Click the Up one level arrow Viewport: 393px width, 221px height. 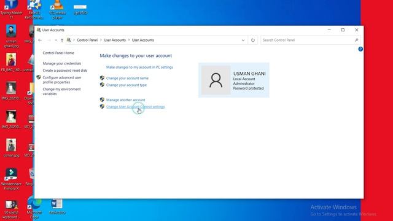click(x=62, y=40)
